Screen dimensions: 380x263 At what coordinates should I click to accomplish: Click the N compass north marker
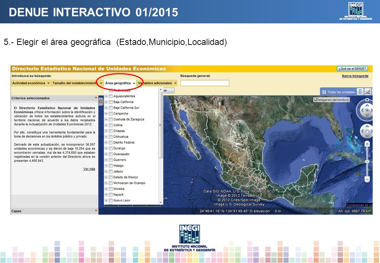(x=367, y=100)
